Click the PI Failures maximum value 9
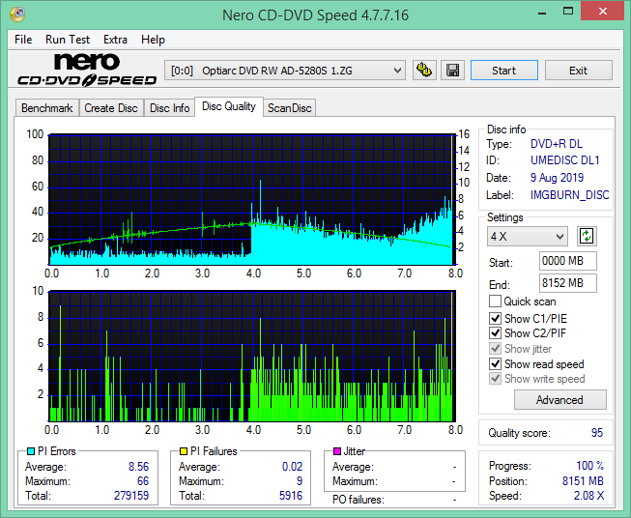 pos(300,481)
